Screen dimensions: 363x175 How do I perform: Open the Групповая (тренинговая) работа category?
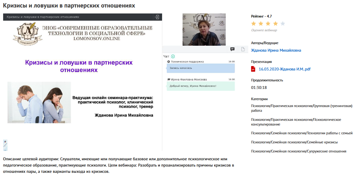coord(302,108)
